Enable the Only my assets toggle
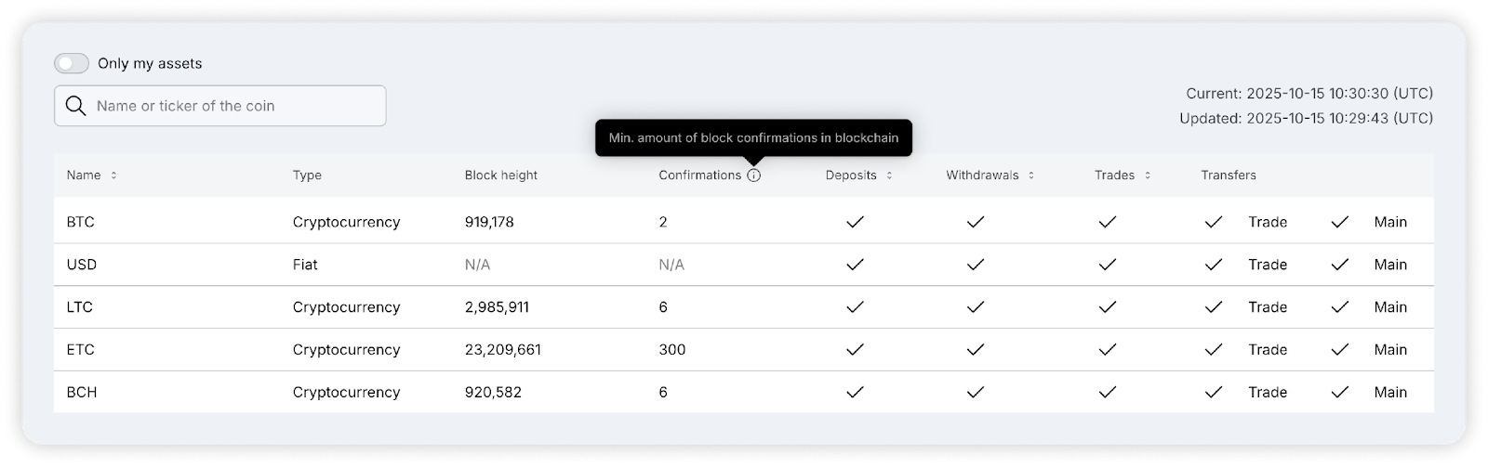This screenshot has height=467, width=1488. [x=72, y=63]
